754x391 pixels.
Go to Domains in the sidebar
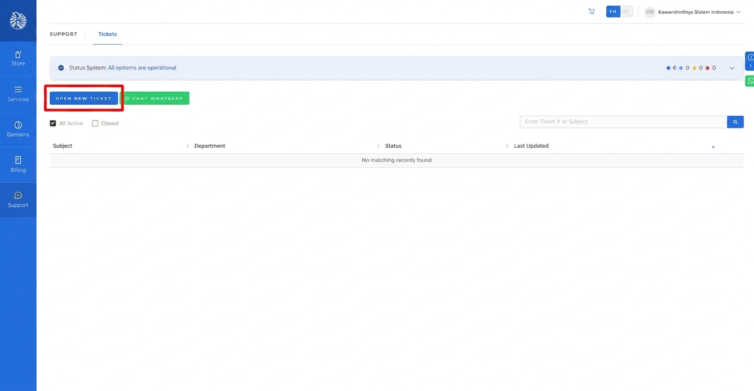click(18, 130)
